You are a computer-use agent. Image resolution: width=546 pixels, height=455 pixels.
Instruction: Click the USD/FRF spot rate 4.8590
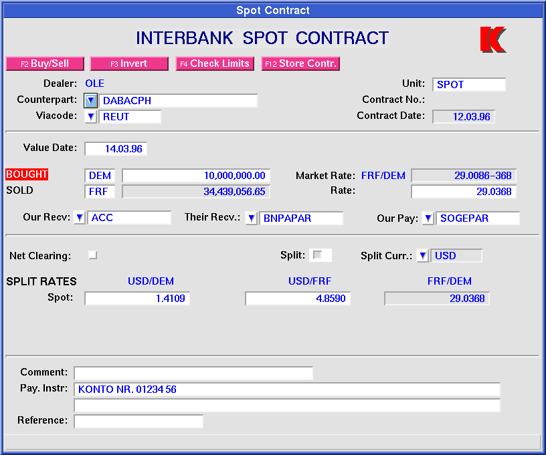298,299
